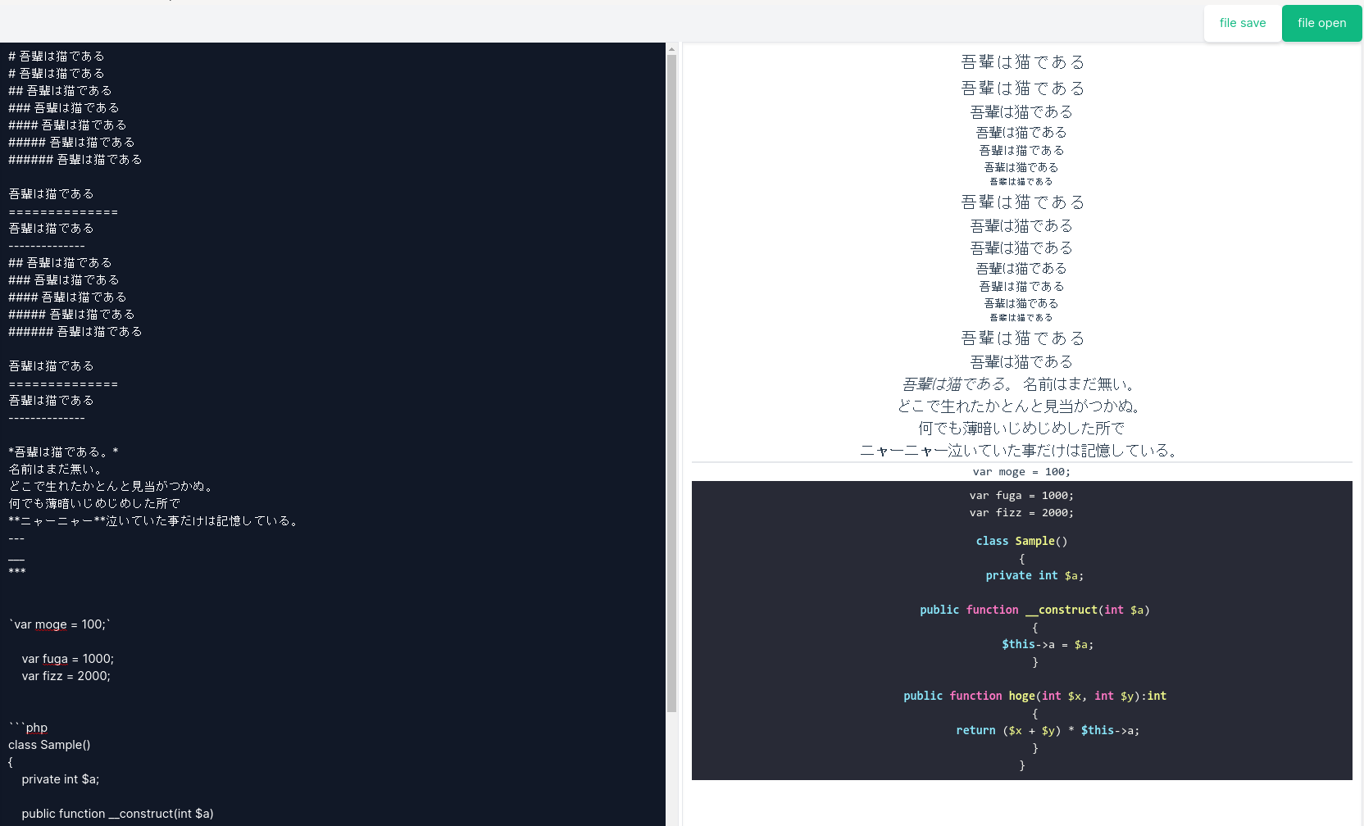Click '**ニャーニャー**泣いていた' line in editor
This screenshot has width=1364, height=826.
pyautogui.click(x=155, y=520)
